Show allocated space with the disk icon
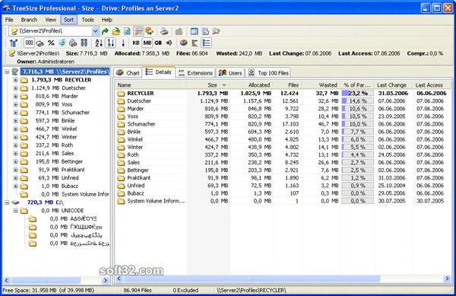456x296 pixels. [40, 43]
